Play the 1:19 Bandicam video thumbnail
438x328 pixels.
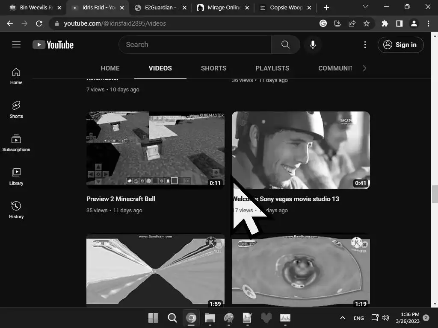coord(301,270)
